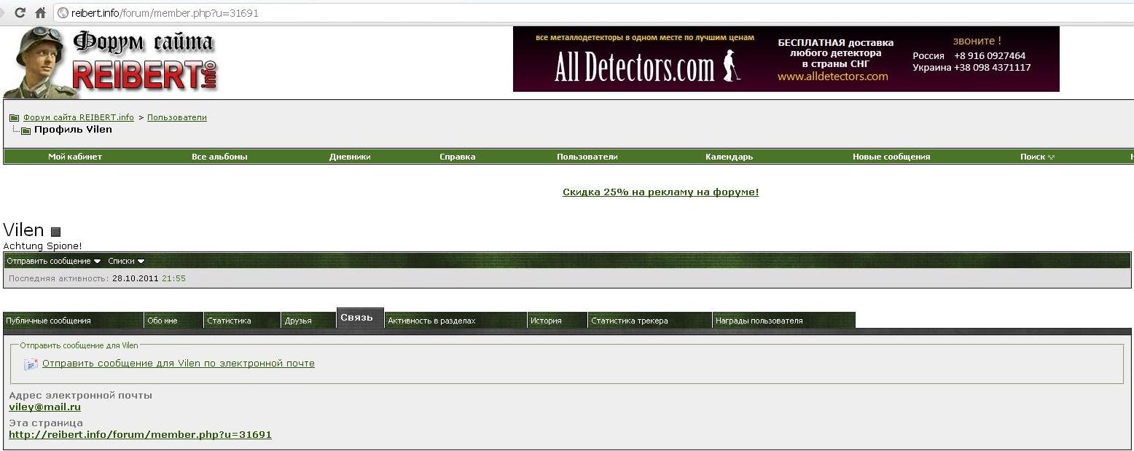1134x451 pixels.
Task: Switch to 'Статистика' tab
Action: tap(242, 320)
